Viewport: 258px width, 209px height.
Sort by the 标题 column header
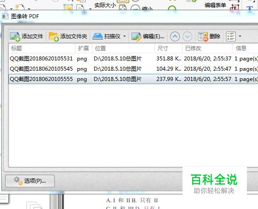42,48
